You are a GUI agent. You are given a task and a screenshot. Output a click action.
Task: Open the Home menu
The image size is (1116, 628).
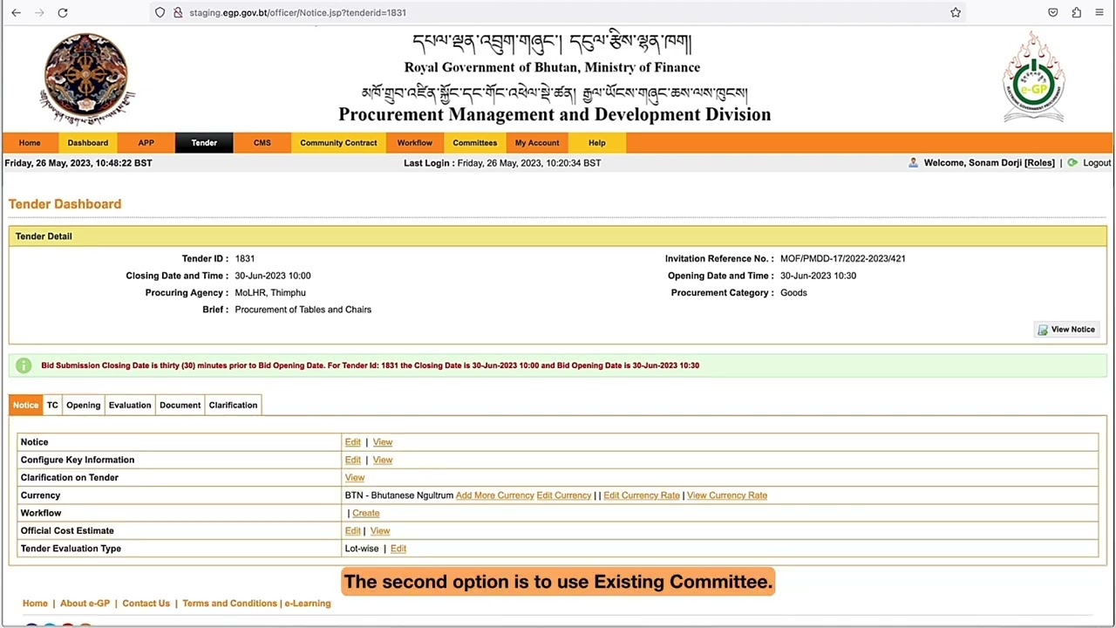tap(30, 143)
